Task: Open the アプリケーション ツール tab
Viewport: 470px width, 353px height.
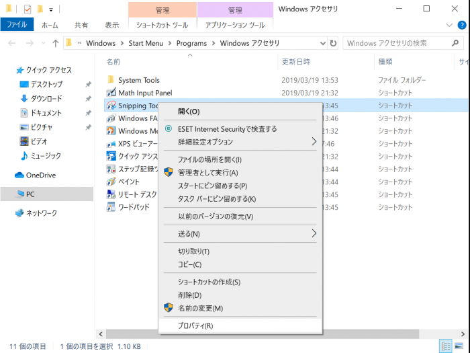Action: (235, 26)
